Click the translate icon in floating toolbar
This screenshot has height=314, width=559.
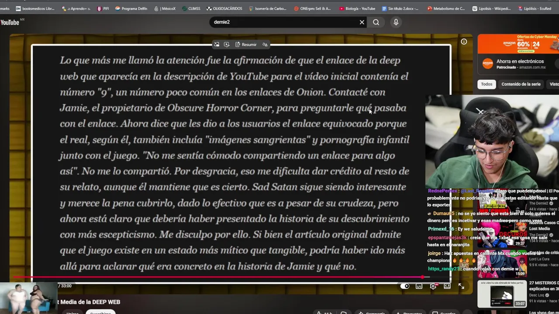click(265, 44)
